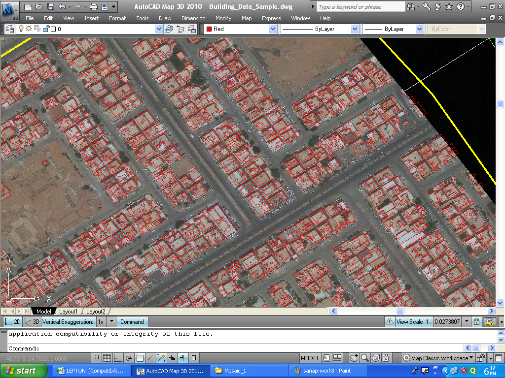505x378 pixels.
Task: Plot the drawing with printer icon
Action: [93, 6]
